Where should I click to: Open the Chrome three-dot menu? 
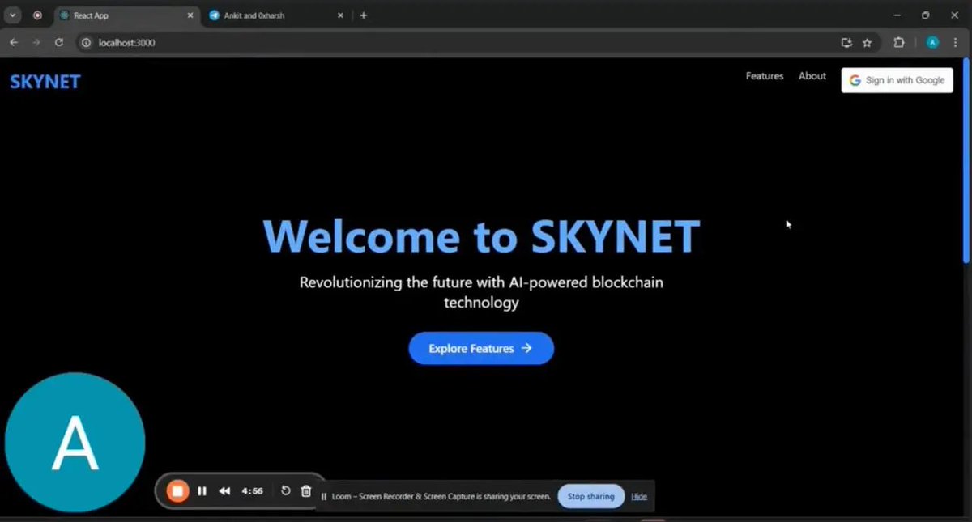956,42
